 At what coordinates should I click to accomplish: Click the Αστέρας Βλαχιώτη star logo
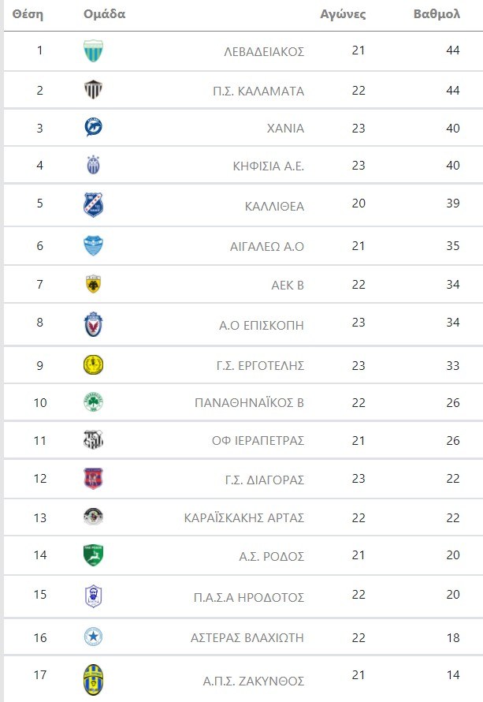[94, 637]
